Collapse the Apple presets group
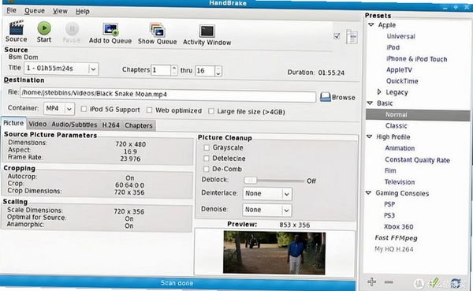The height and width of the screenshot is (291, 473). point(371,24)
